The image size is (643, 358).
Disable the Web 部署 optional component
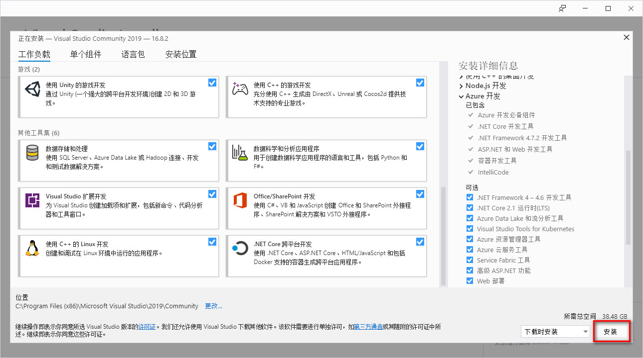469,280
